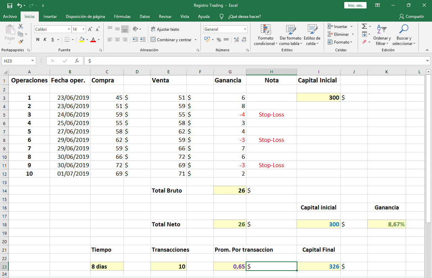
Task: Switch to Disposición de página tab
Action: 85,17
